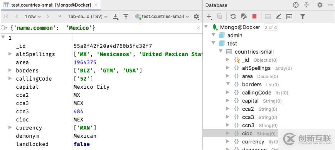Go to first page of results
The width and height of the screenshot is (335, 150).
click(x=7, y=17)
